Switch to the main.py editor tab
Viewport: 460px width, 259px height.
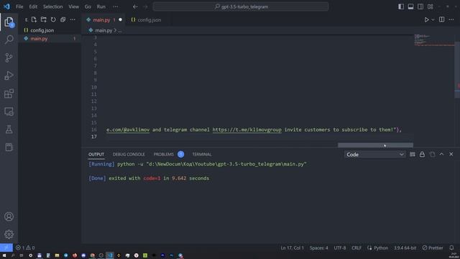pyautogui.click(x=104, y=20)
